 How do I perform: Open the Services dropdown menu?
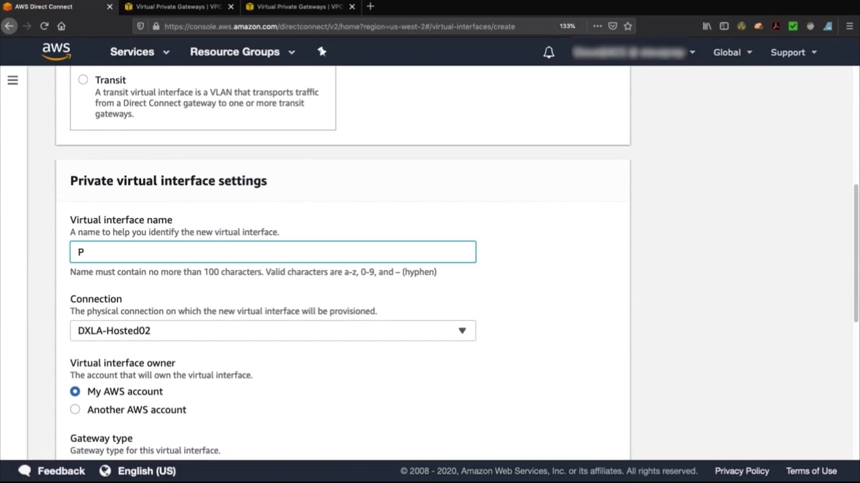point(140,52)
